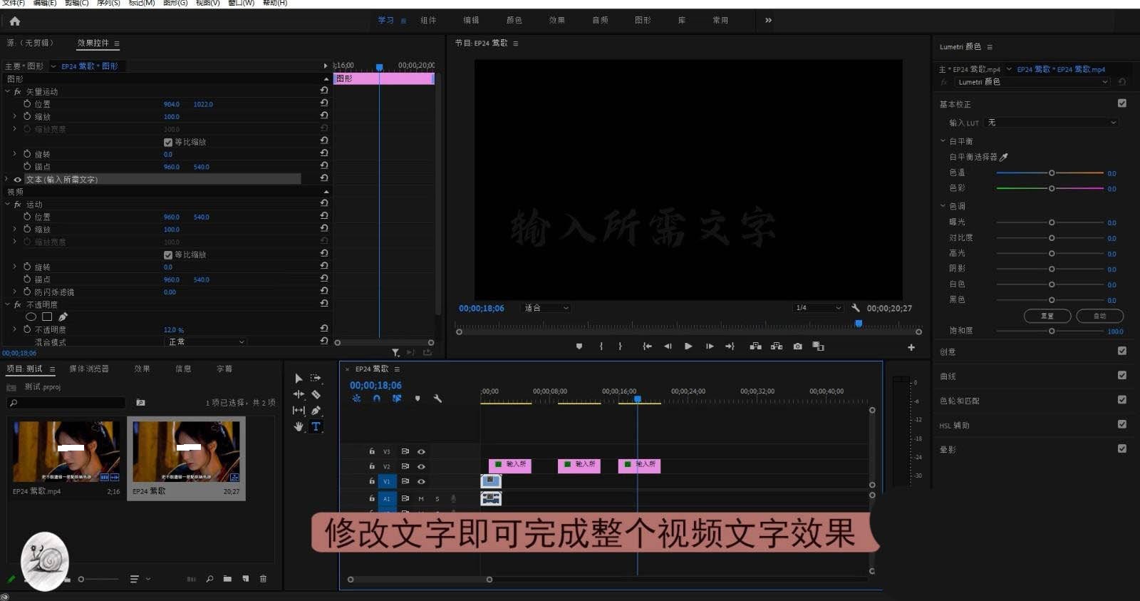Add marker in program monitor
The image size is (1140, 601).
click(579, 346)
